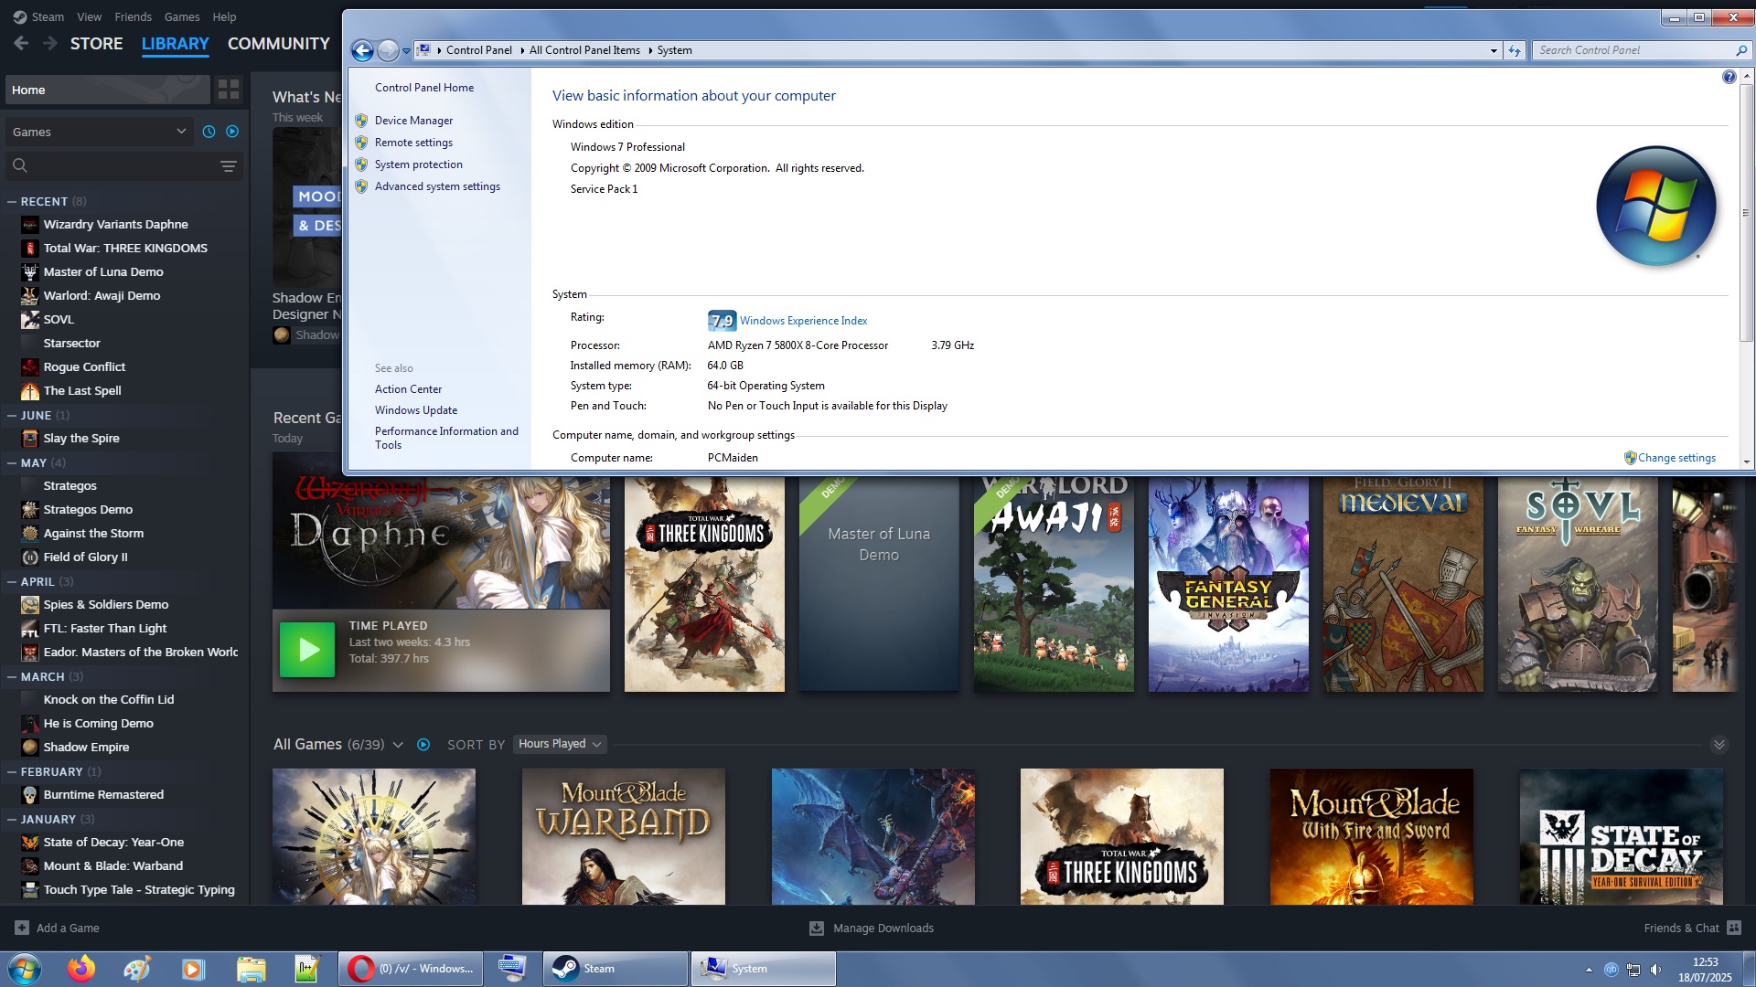Open the Friends & Chat icon
This screenshot has width=1756, height=987.
click(1733, 928)
